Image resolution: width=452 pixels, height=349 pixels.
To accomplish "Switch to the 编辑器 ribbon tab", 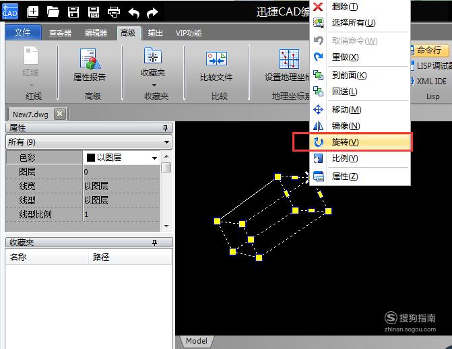I will [96, 33].
